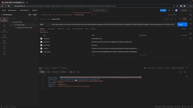Screen dimensions: 193x108
Task: Open the Mock Servers sidebar section
Action: tap(4, 36)
